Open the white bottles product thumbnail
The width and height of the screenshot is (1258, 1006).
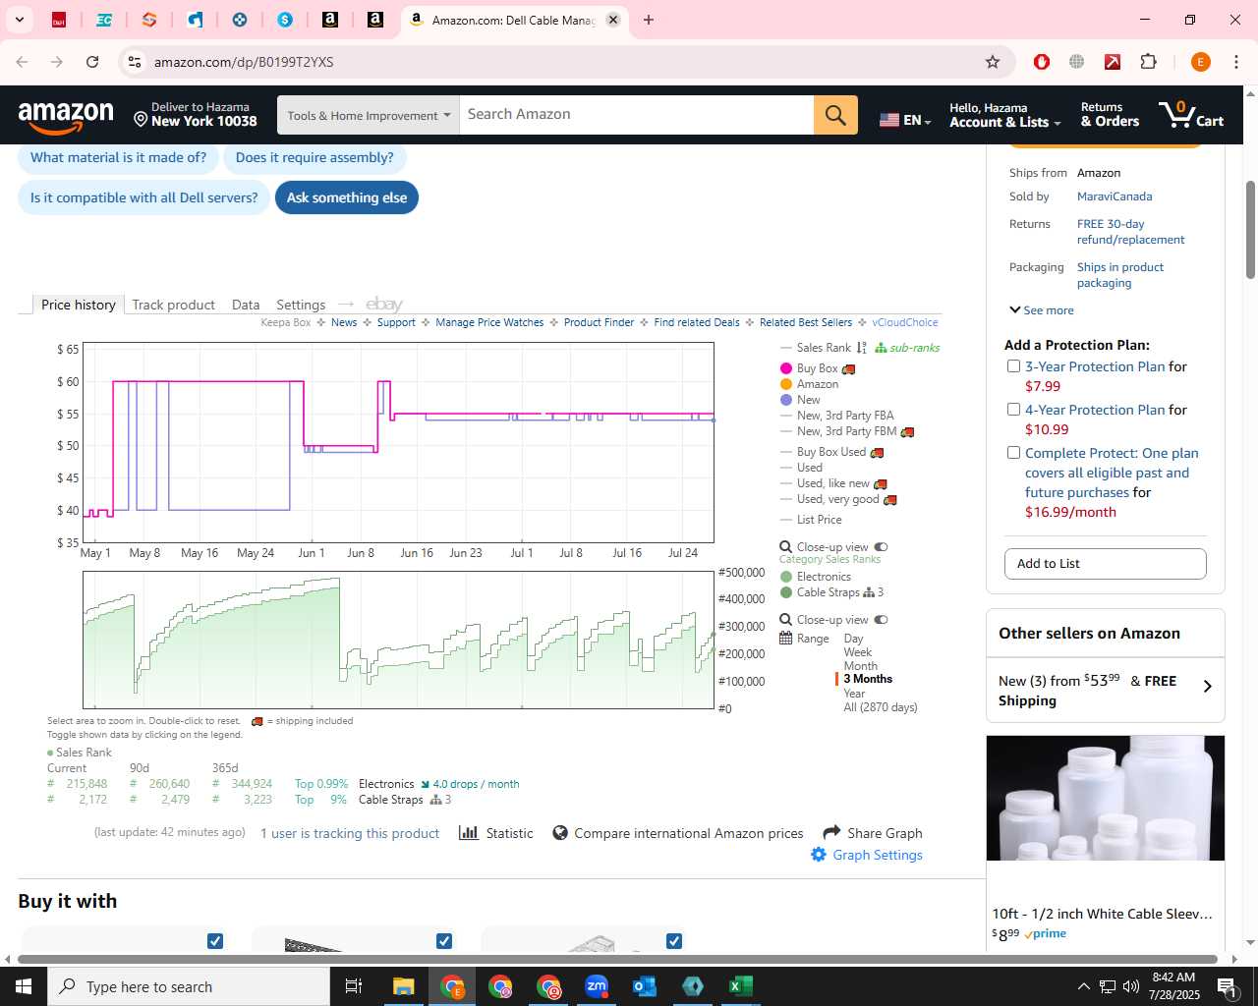pos(1105,798)
